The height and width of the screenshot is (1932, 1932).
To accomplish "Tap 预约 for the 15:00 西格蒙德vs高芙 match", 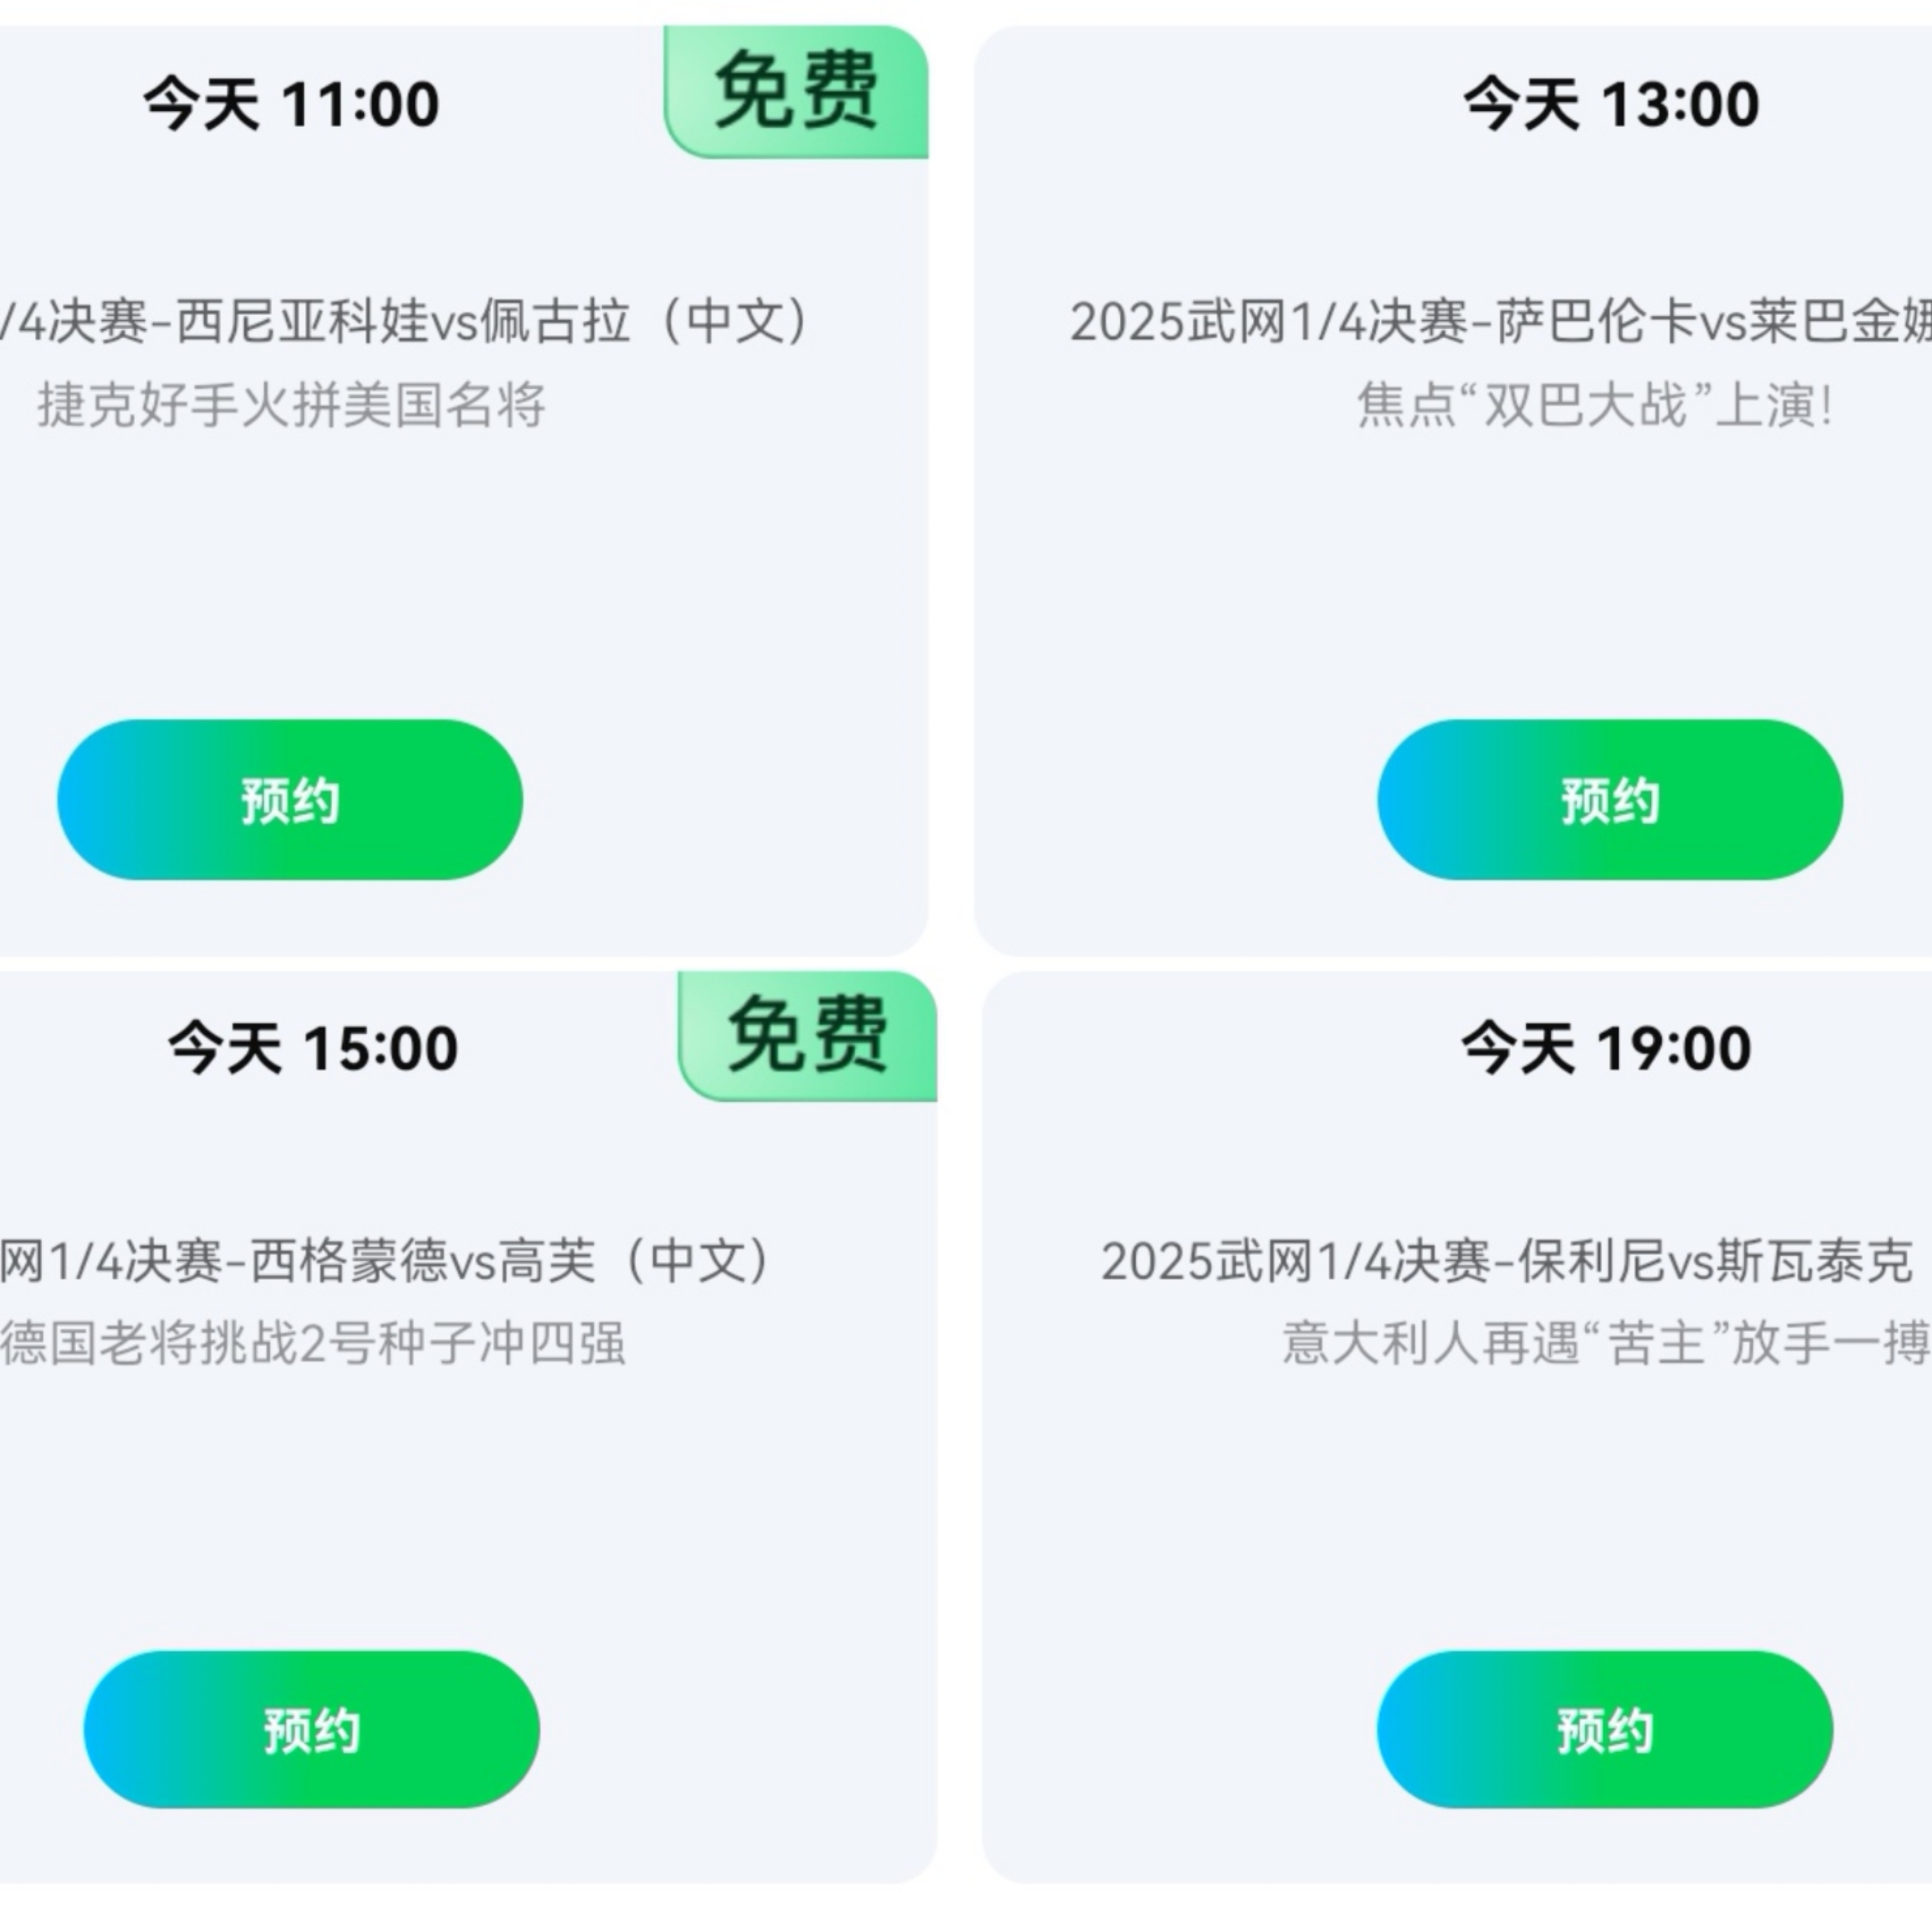I will pos(311,1730).
